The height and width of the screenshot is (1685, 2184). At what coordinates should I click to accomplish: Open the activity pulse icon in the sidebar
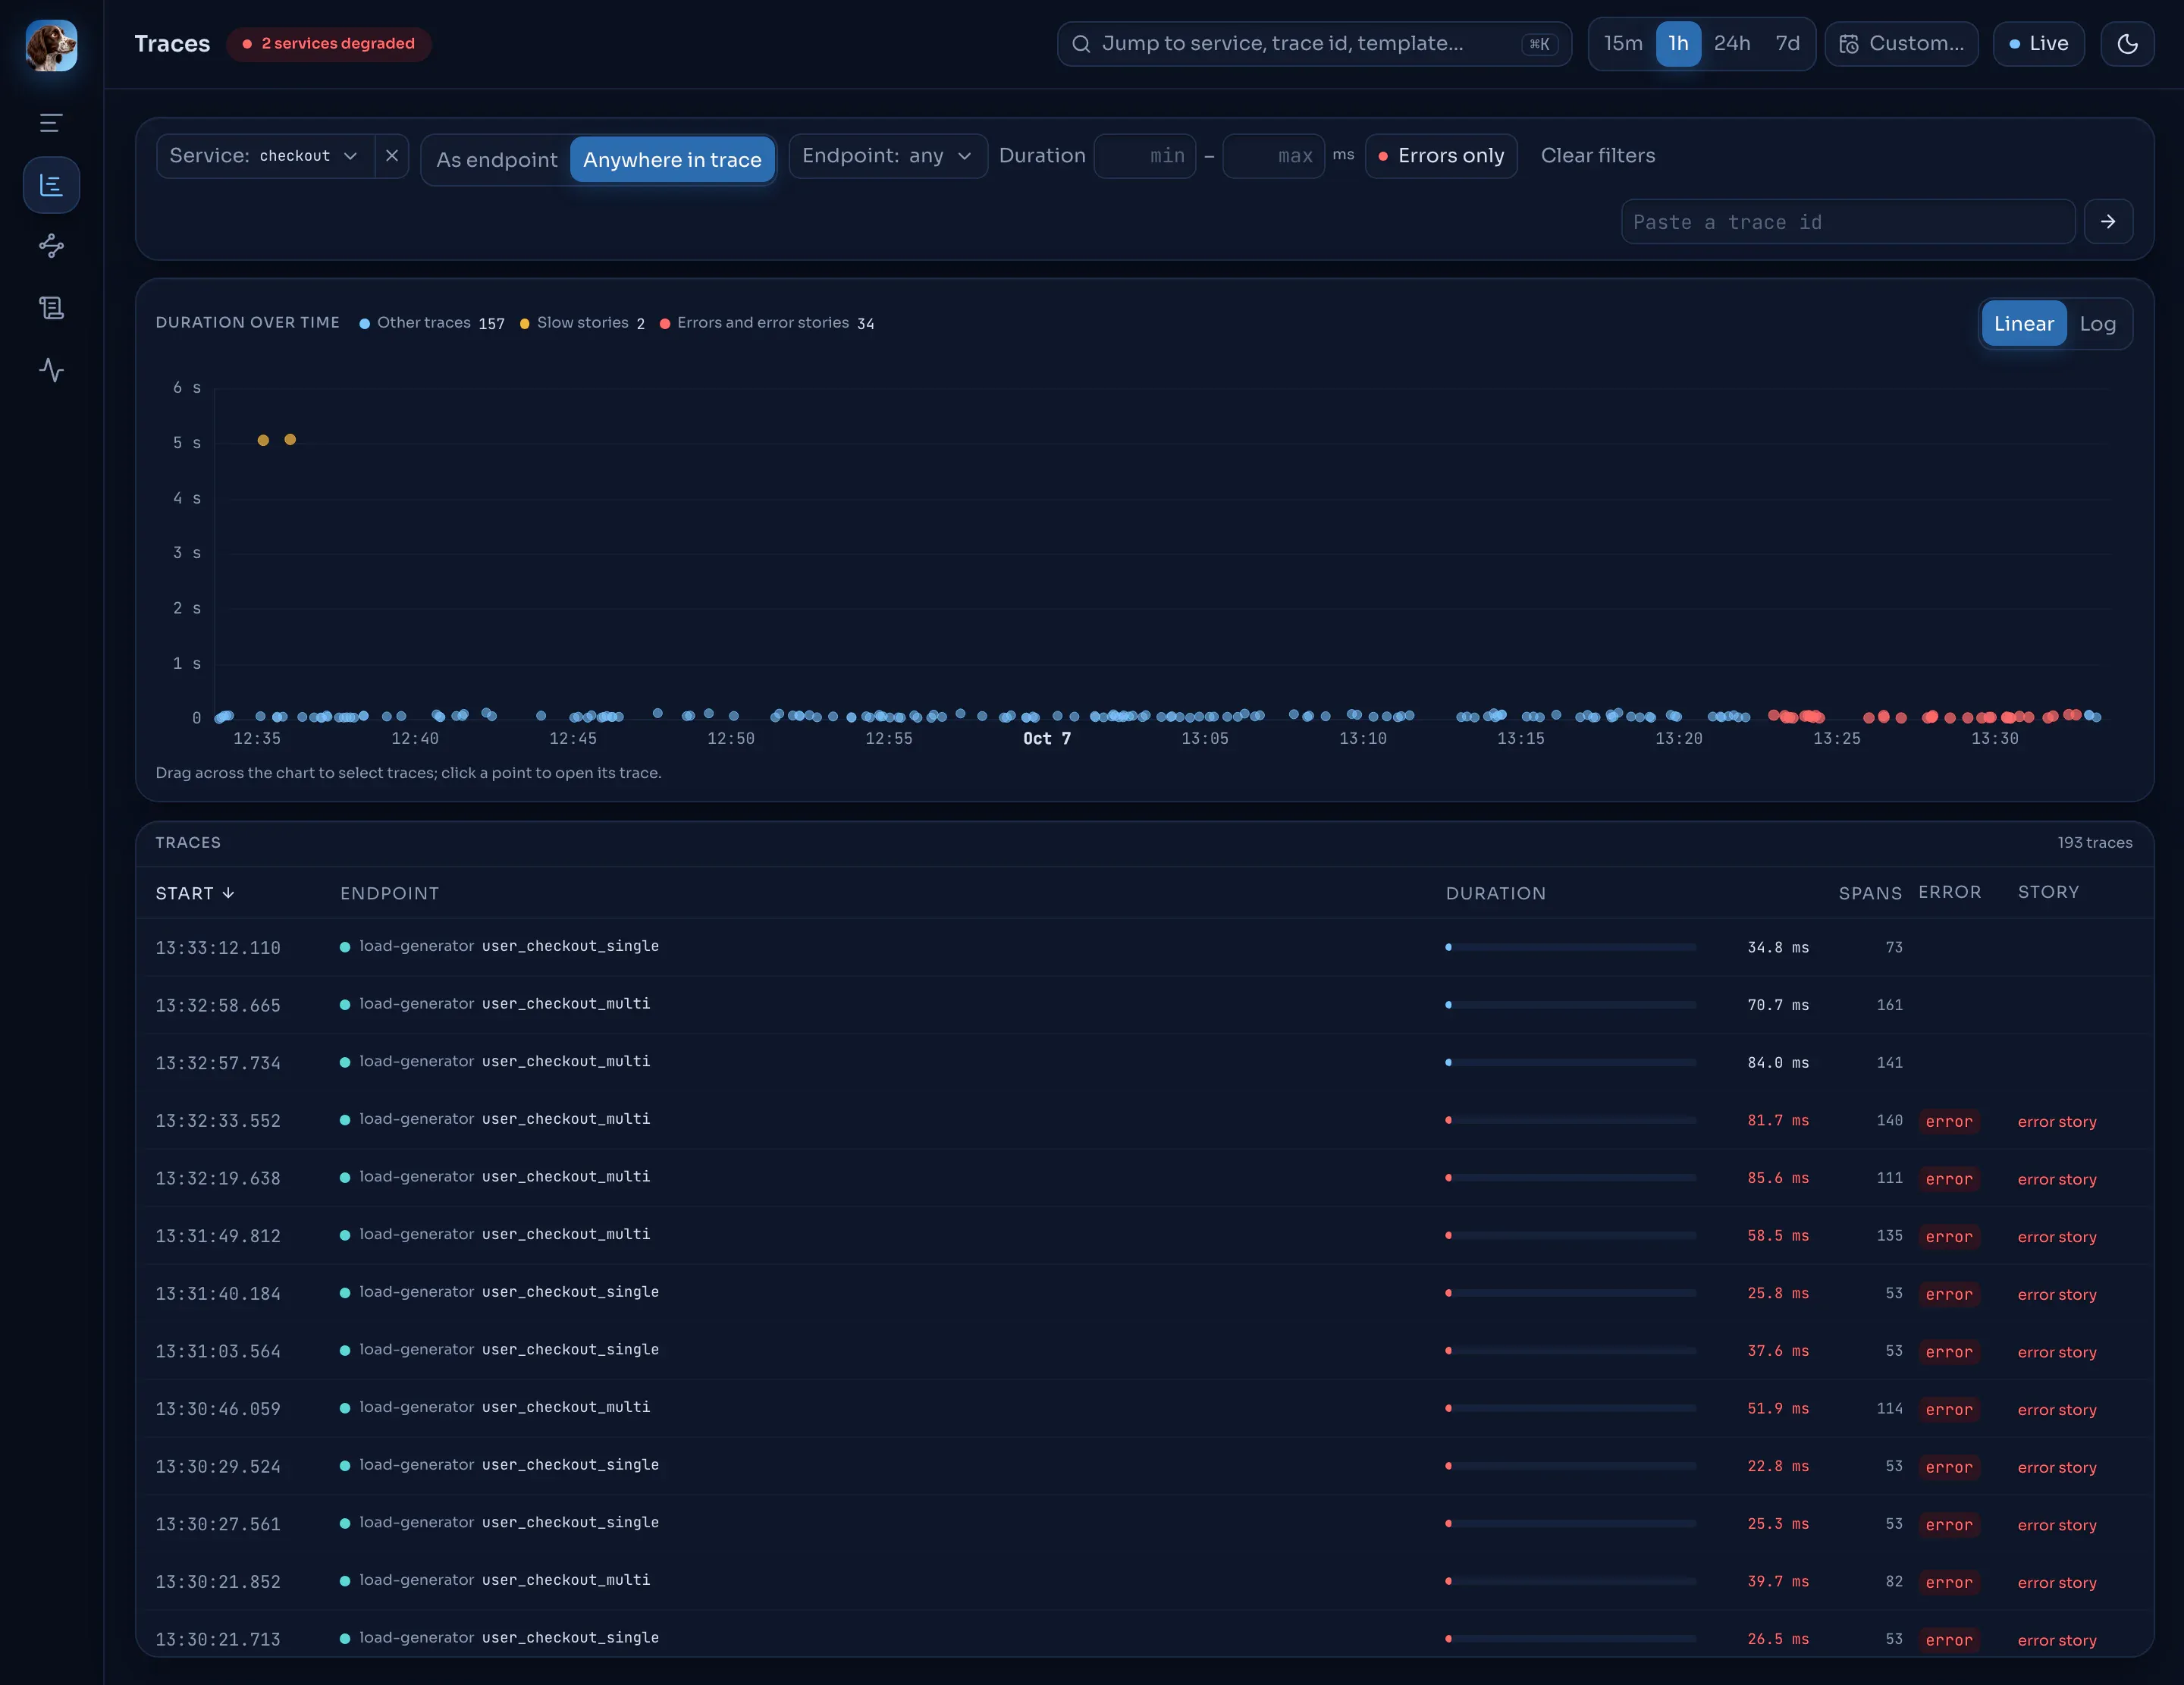51,370
